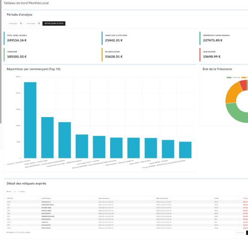Screen dimensions: 248x248
Task: Click the 'Tableau de bord MonKdoLocal' title
Action: point(26,3)
